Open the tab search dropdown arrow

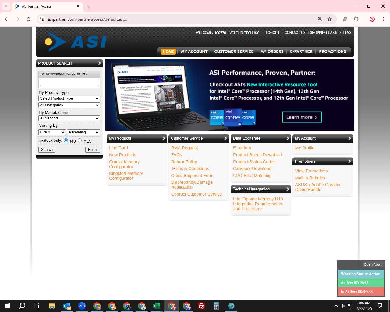tap(6, 6)
